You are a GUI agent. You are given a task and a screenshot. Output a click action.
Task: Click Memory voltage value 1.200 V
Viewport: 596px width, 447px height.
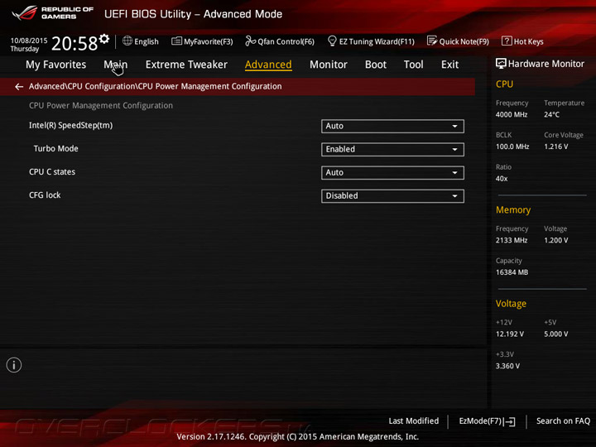pyautogui.click(x=555, y=240)
